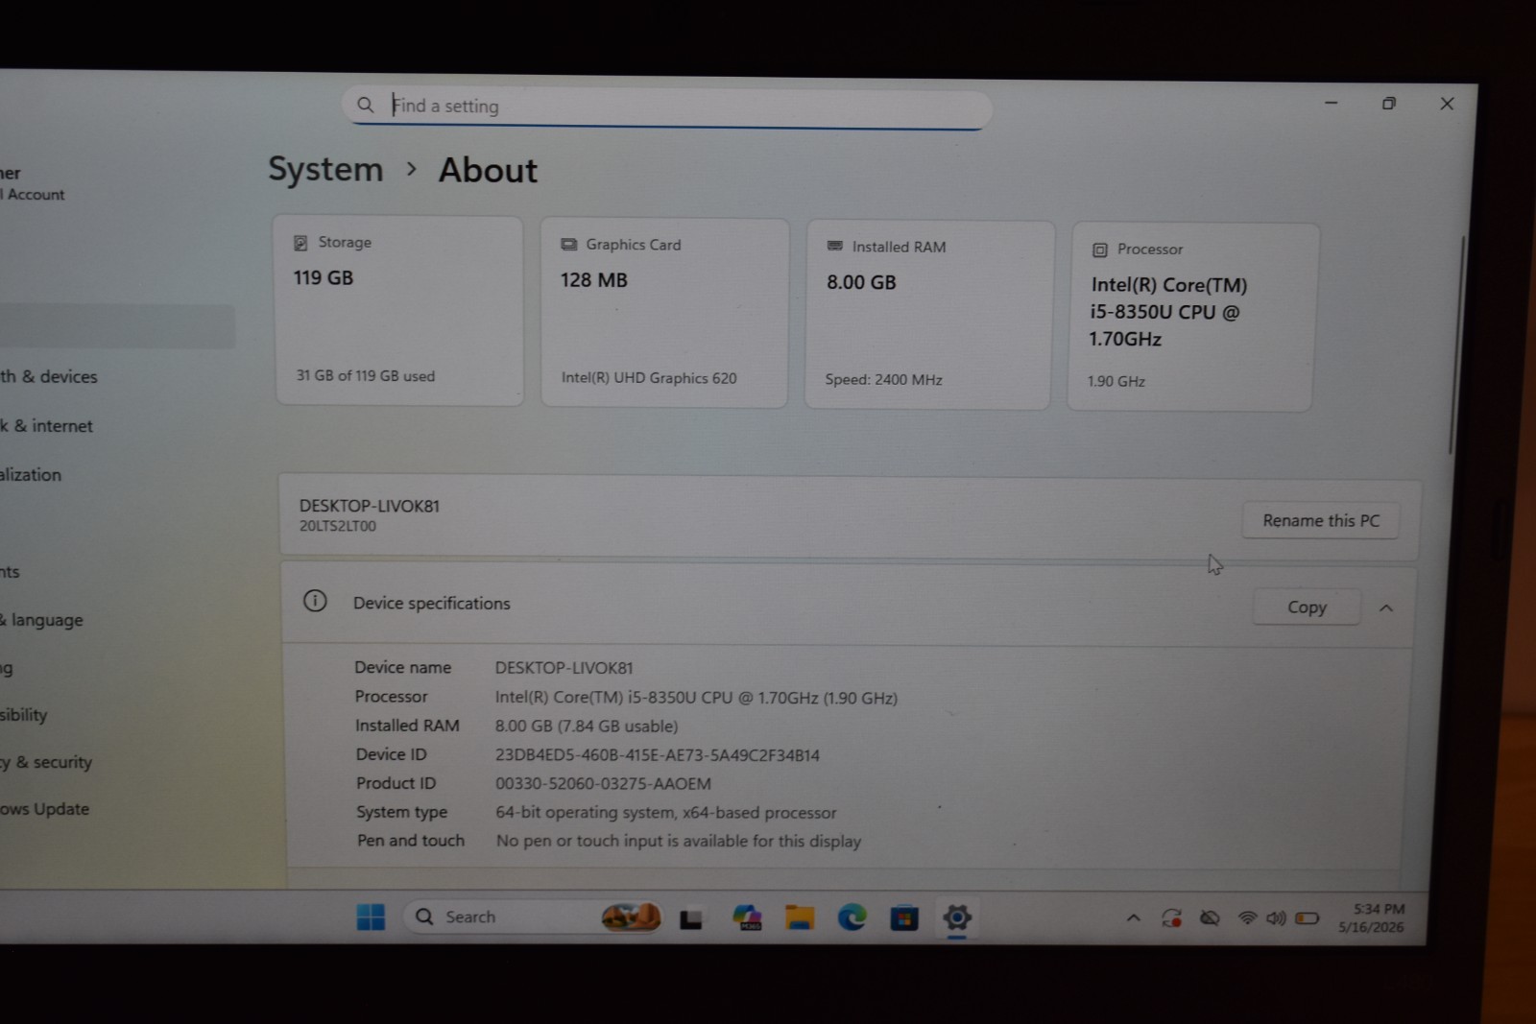The height and width of the screenshot is (1024, 1536).
Task: Click the Storage drive icon
Action: [300, 243]
